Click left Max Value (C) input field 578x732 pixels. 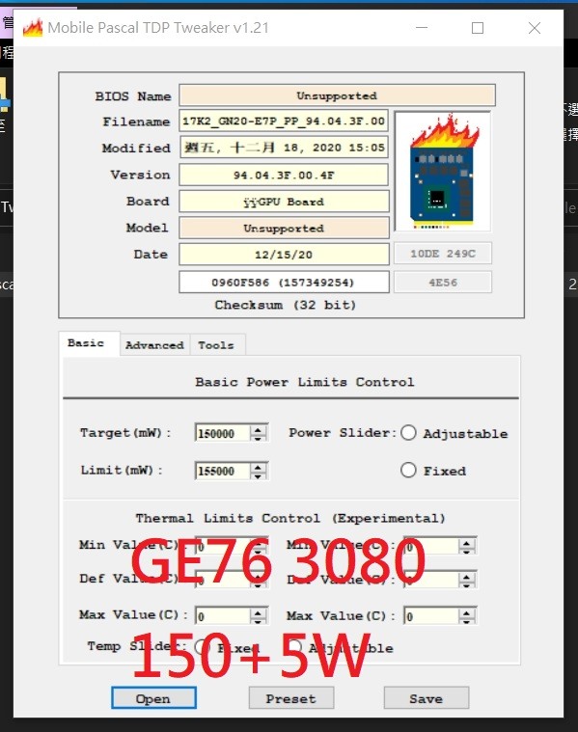pyautogui.click(x=222, y=616)
